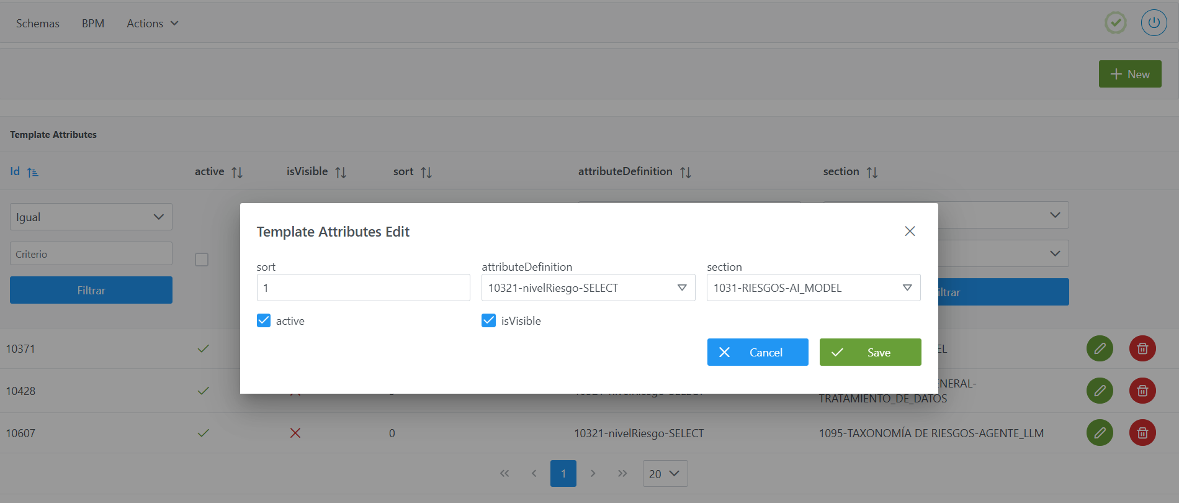
Task: Tick the active filter checkbox
Action: pos(202,260)
